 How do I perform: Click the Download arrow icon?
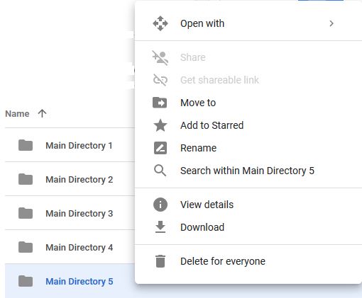click(x=160, y=227)
